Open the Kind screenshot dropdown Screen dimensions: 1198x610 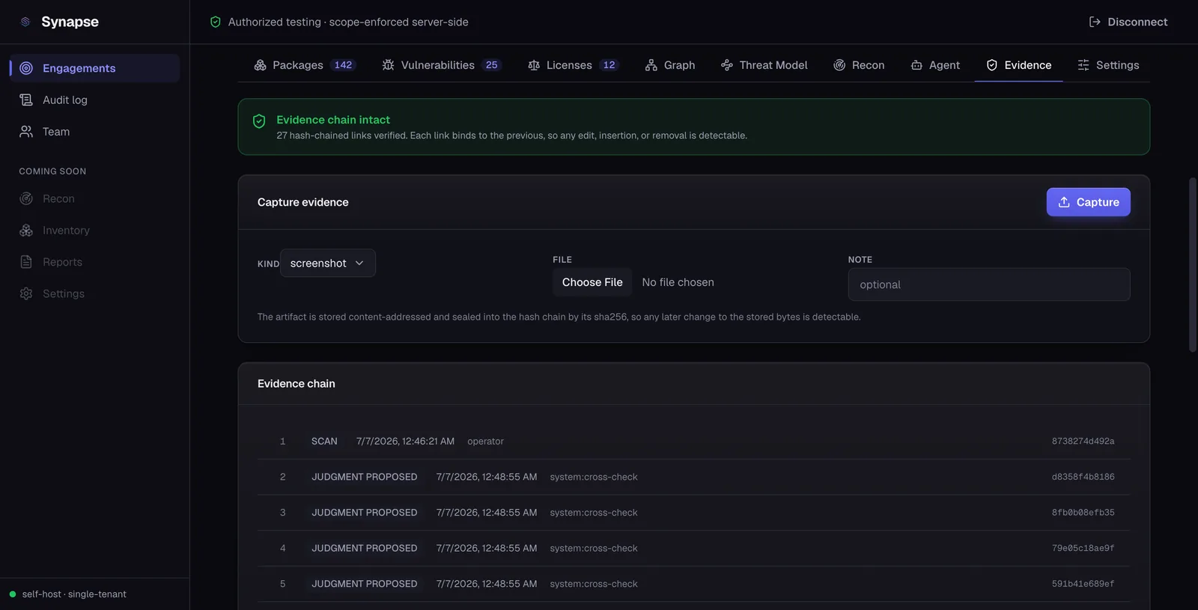click(328, 263)
